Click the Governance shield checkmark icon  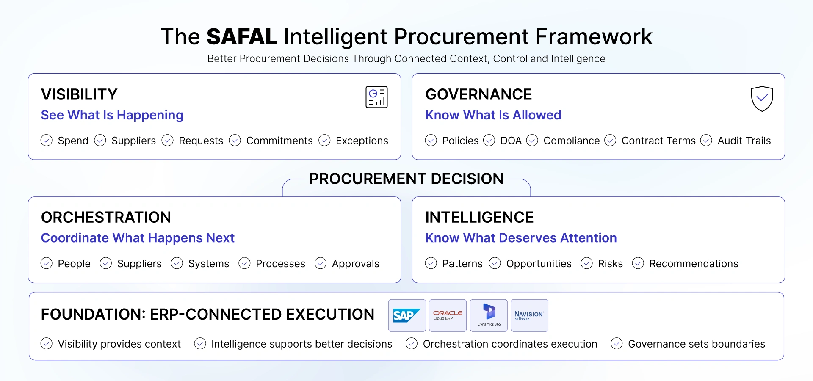click(x=762, y=99)
